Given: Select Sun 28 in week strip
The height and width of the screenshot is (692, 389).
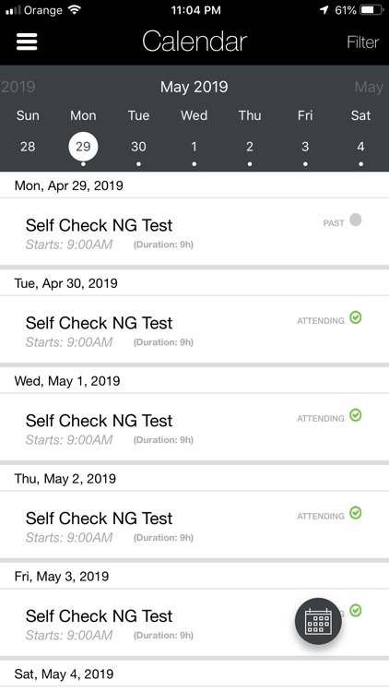Looking at the screenshot, I should [28, 147].
